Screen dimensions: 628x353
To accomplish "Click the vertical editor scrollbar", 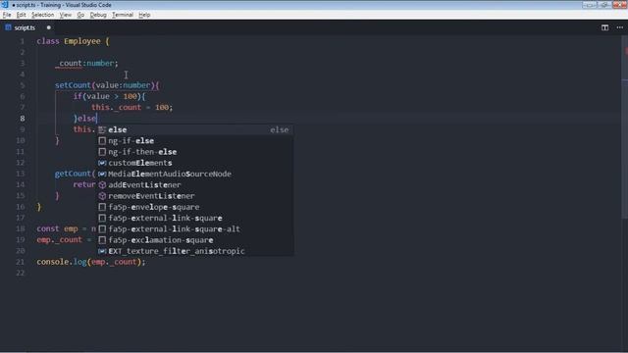I will point(625,127).
